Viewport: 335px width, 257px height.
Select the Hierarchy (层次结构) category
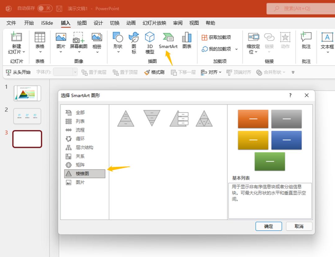click(84, 147)
